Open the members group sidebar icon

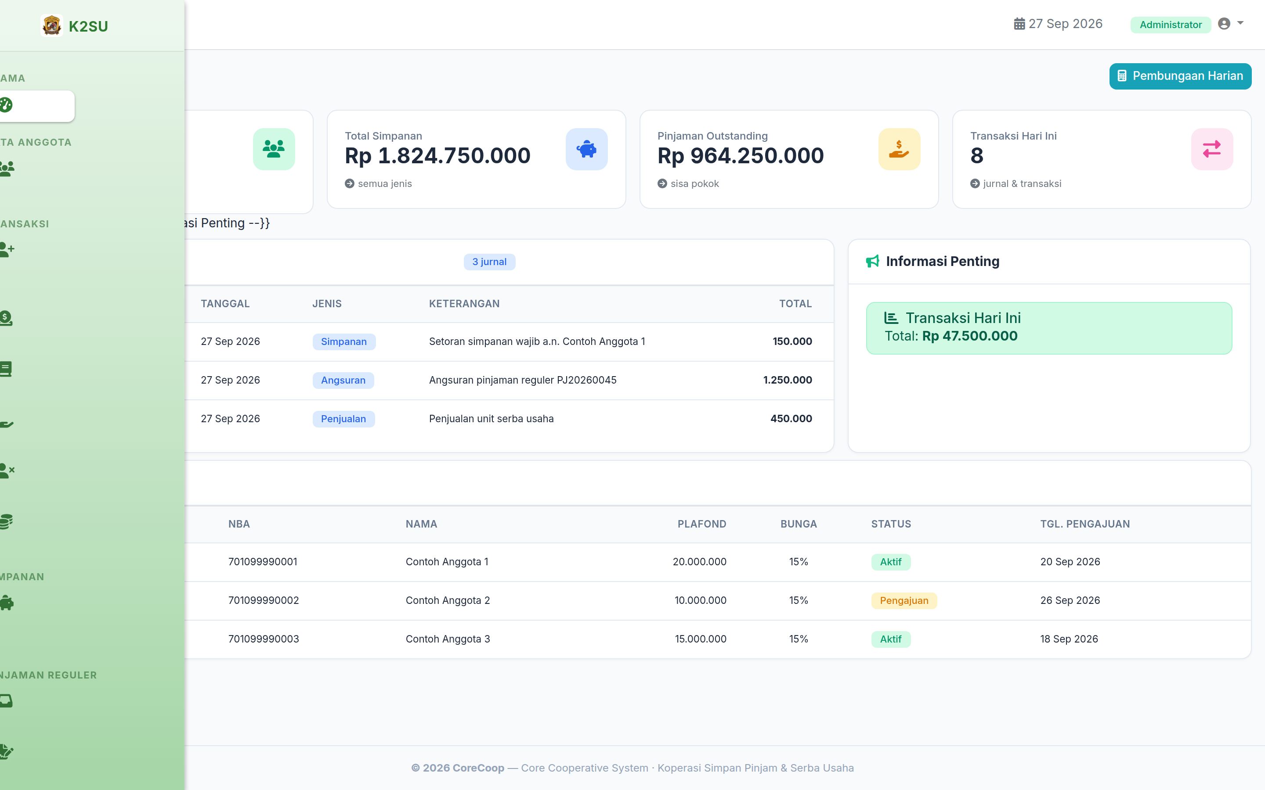point(7,168)
